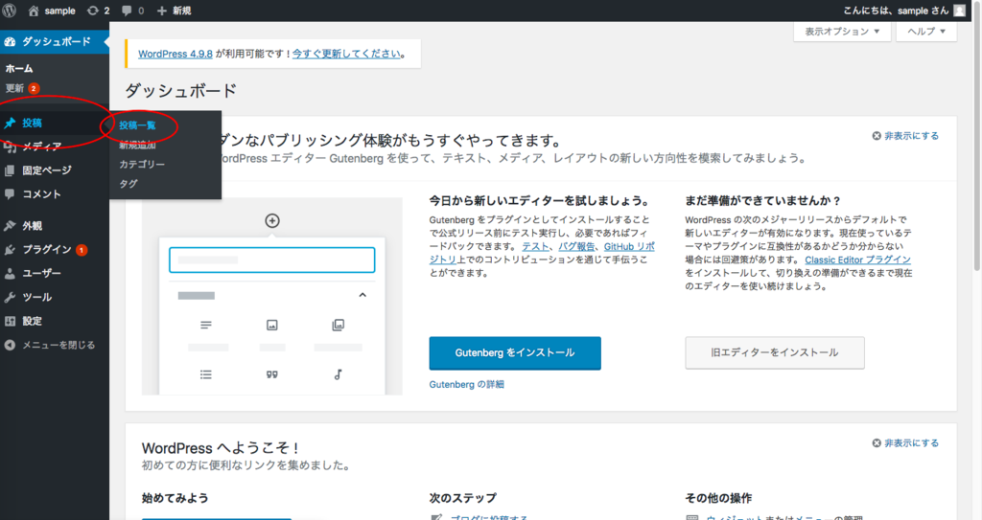Image resolution: width=982 pixels, height=520 pixels.
Task: Click the 今すぐ更新してください link
Action: point(346,54)
